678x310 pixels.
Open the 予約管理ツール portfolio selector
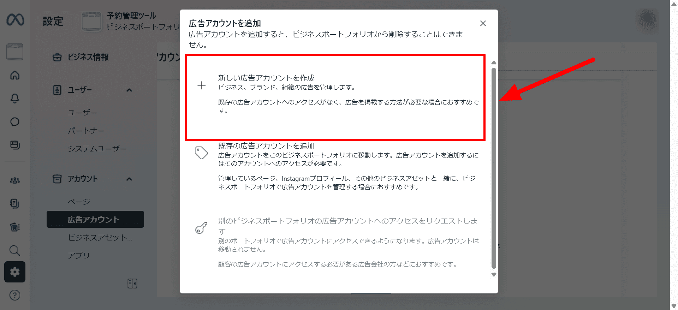click(x=131, y=21)
